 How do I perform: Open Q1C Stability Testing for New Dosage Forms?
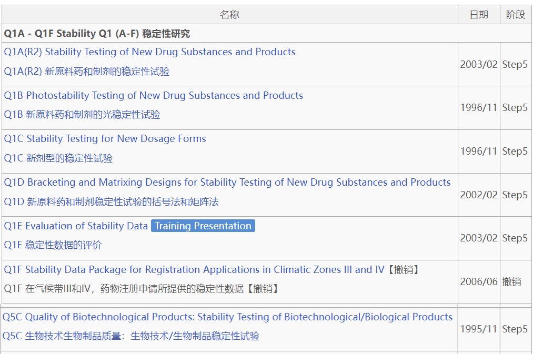click(x=105, y=139)
